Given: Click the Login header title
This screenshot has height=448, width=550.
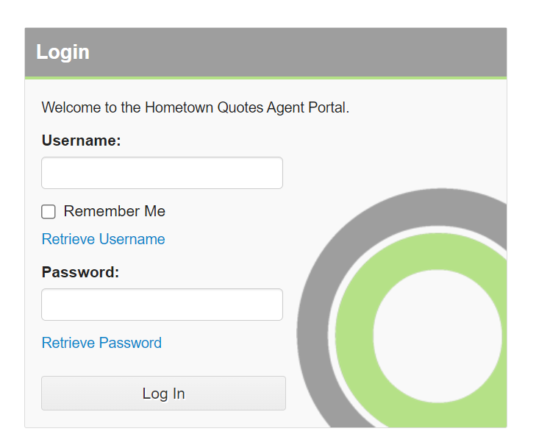Looking at the screenshot, I should [x=63, y=52].
